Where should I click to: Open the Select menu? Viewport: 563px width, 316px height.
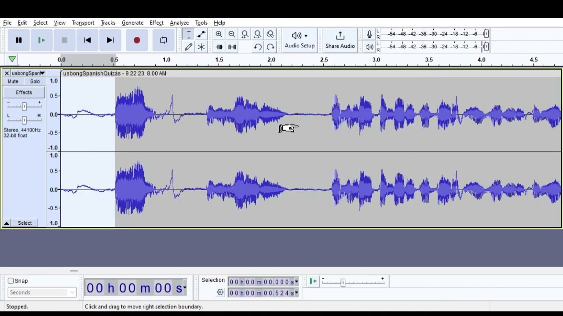(x=40, y=23)
